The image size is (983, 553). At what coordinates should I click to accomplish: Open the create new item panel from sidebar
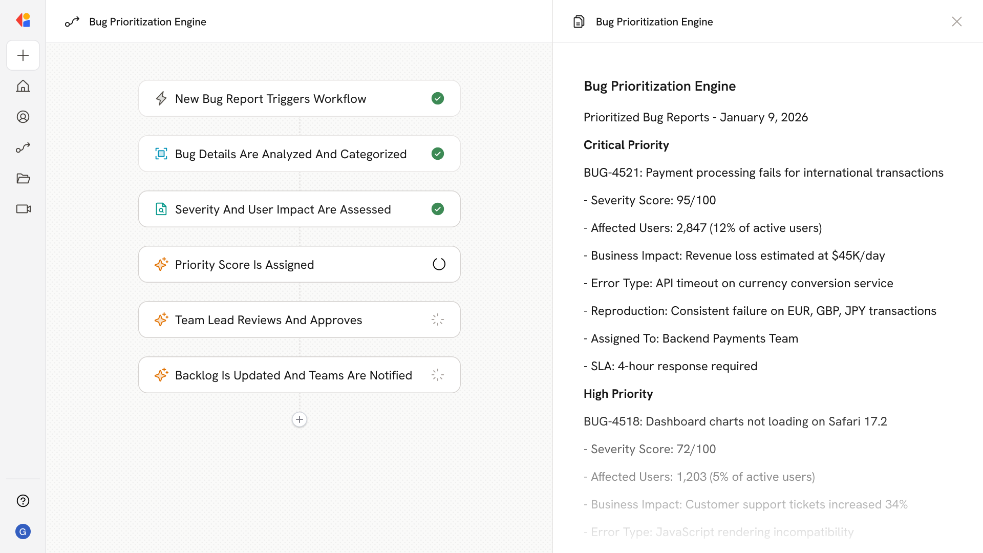(x=23, y=55)
